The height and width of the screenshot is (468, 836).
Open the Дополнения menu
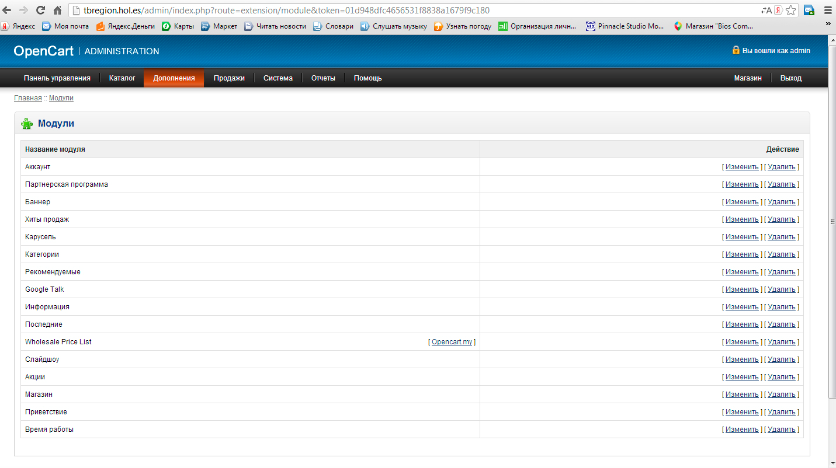(174, 78)
